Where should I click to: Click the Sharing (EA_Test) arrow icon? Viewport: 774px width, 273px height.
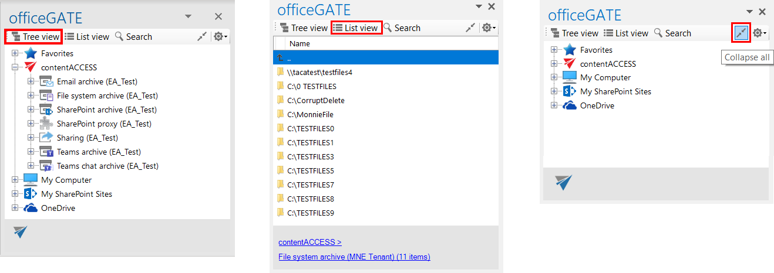point(46,138)
